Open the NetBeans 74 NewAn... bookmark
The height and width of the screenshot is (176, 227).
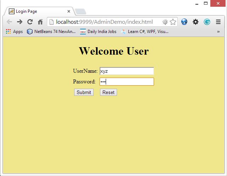point(51,32)
